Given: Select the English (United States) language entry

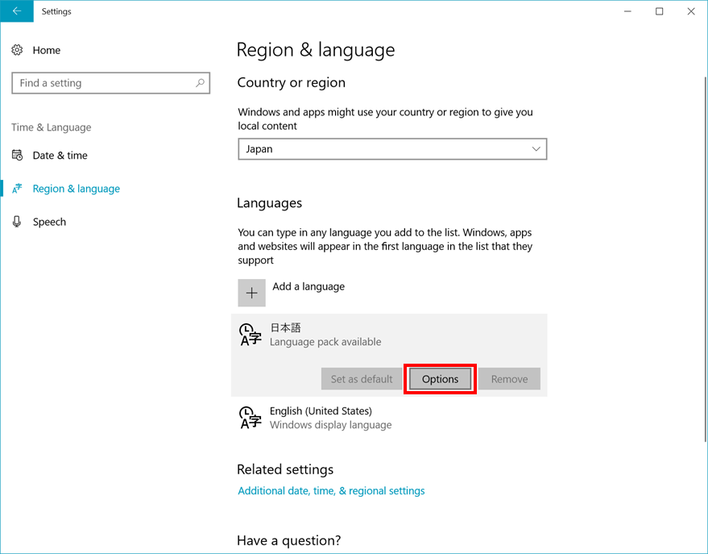Looking at the screenshot, I should click(389, 418).
